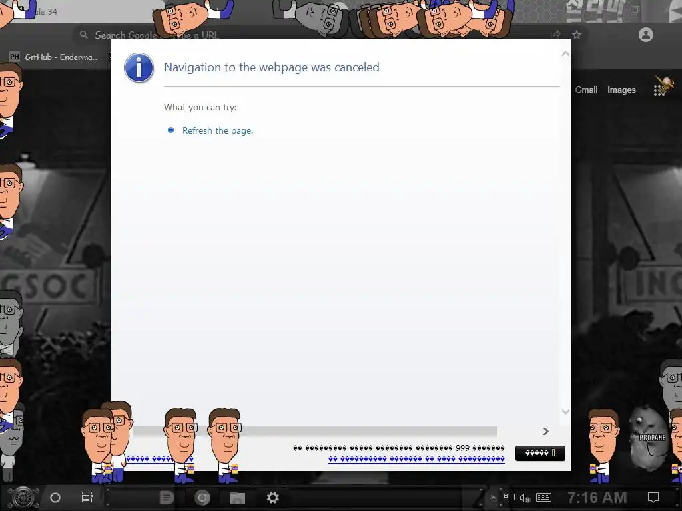
Task: Open Cortana circle icon on taskbar
Action: tap(55, 498)
